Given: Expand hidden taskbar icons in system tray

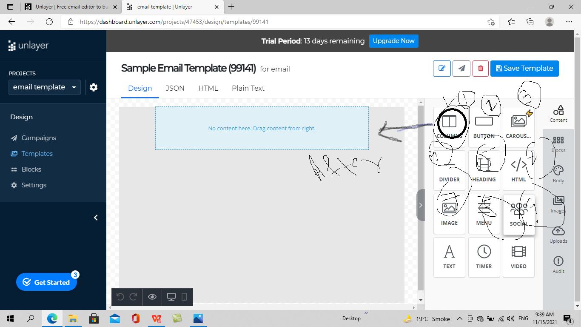Looking at the screenshot, I should pos(459,318).
